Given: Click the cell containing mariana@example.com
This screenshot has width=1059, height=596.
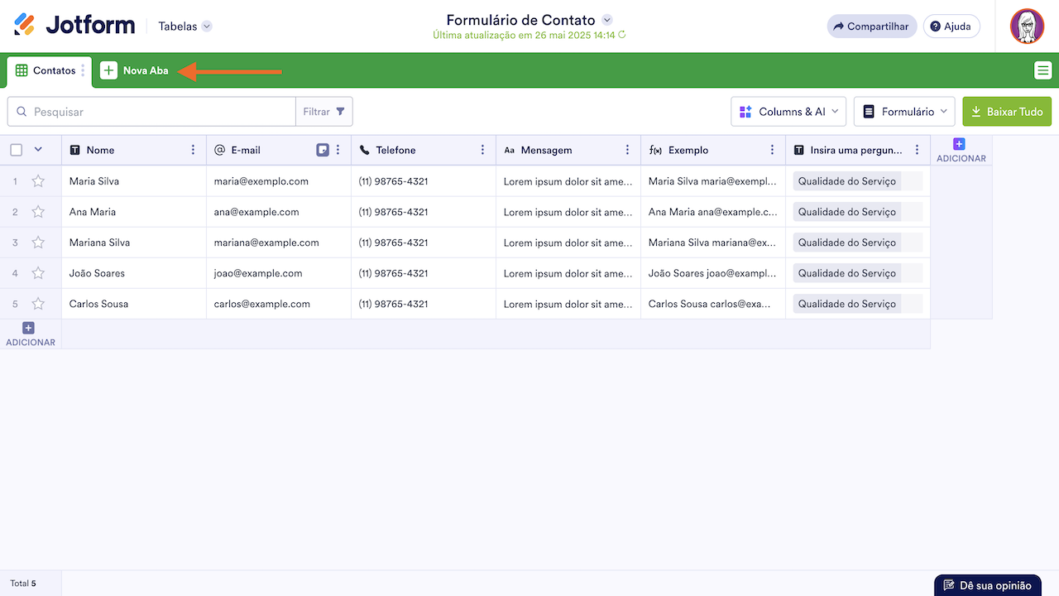Looking at the screenshot, I should (279, 243).
